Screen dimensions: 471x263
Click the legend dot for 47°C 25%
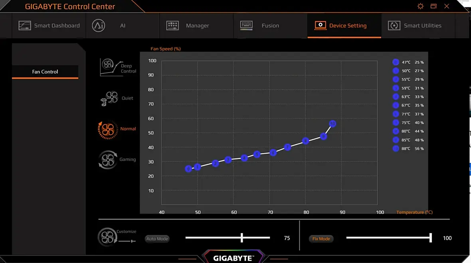coord(396,62)
